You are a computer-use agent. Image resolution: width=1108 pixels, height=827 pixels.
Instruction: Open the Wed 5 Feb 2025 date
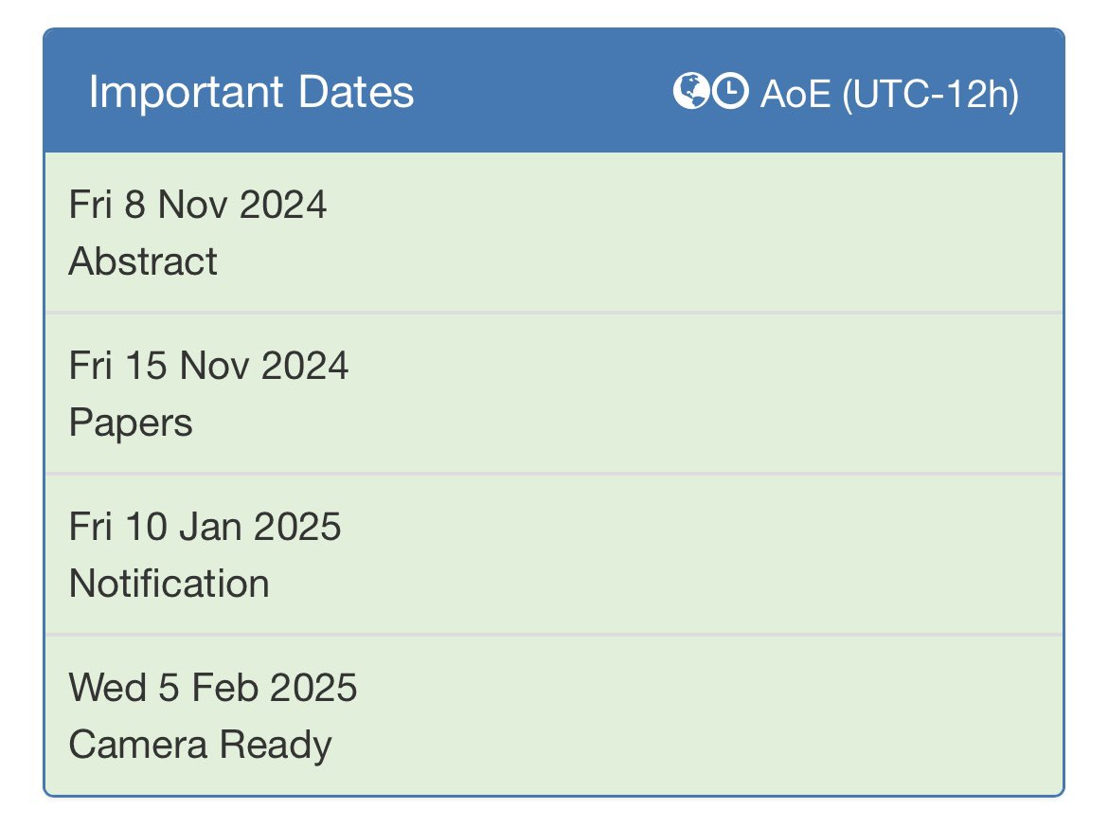pos(213,688)
